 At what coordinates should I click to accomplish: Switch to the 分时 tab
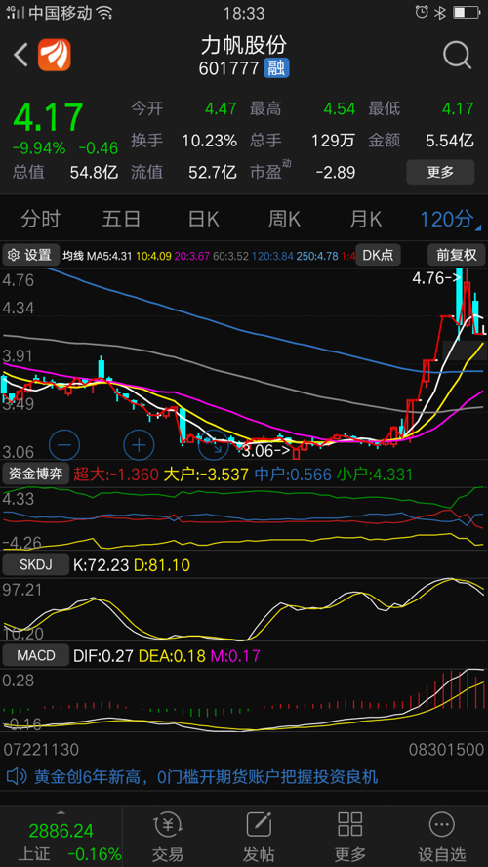40,220
